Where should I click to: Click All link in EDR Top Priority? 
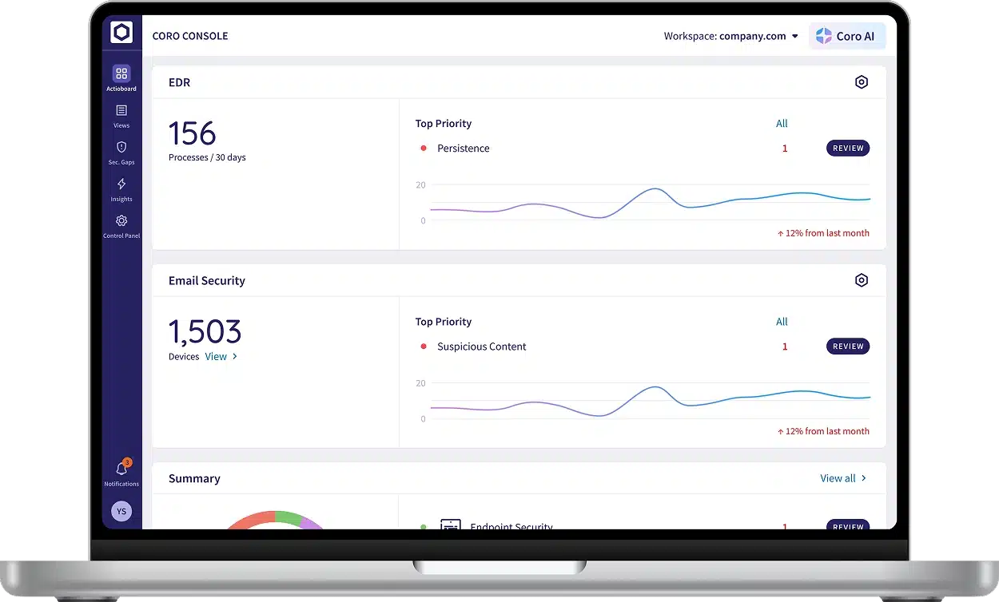[x=782, y=124]
